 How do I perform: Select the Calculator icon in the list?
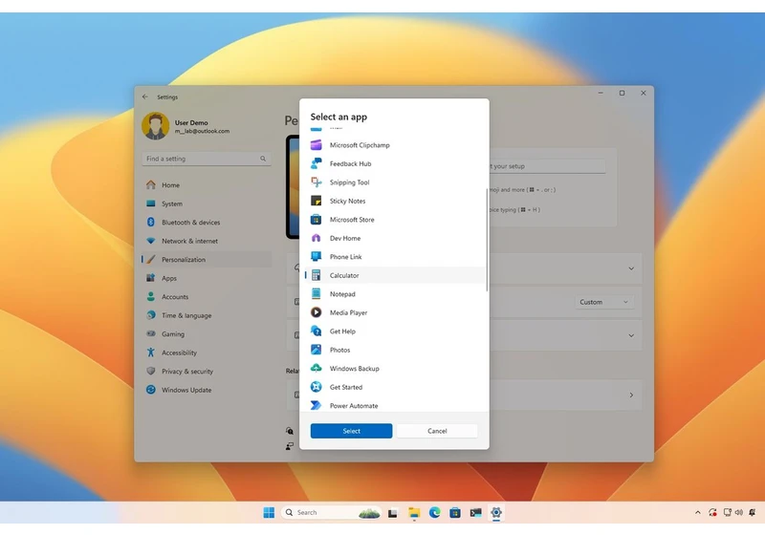[x=317, y=275]
